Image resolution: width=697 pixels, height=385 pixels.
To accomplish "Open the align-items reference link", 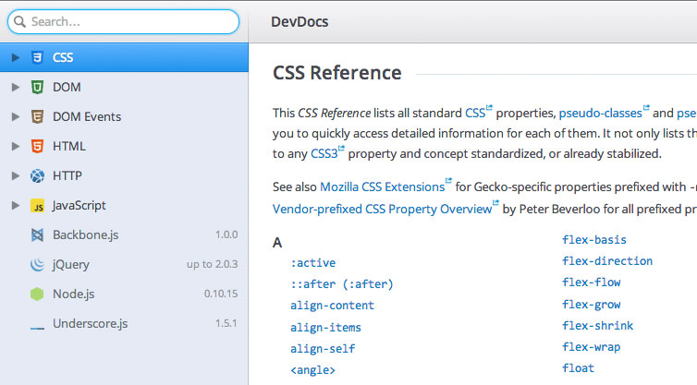I will [325, 328].
